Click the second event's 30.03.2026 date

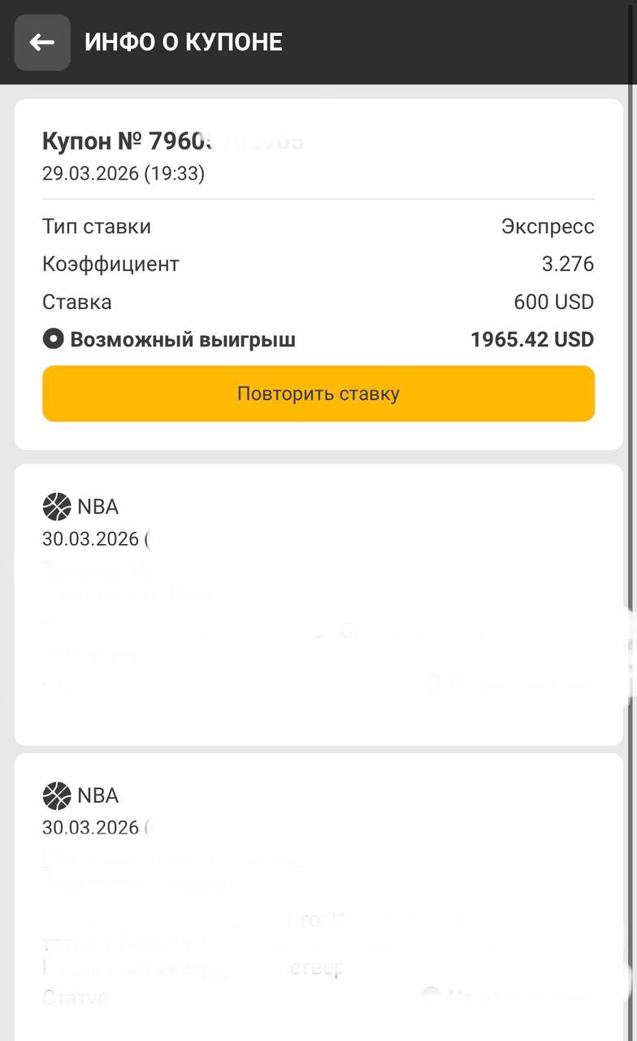[91, 828]
